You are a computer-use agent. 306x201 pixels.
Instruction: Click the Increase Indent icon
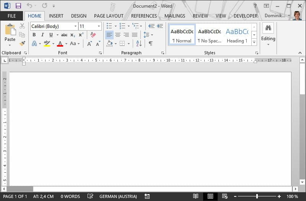coord(160,26)
